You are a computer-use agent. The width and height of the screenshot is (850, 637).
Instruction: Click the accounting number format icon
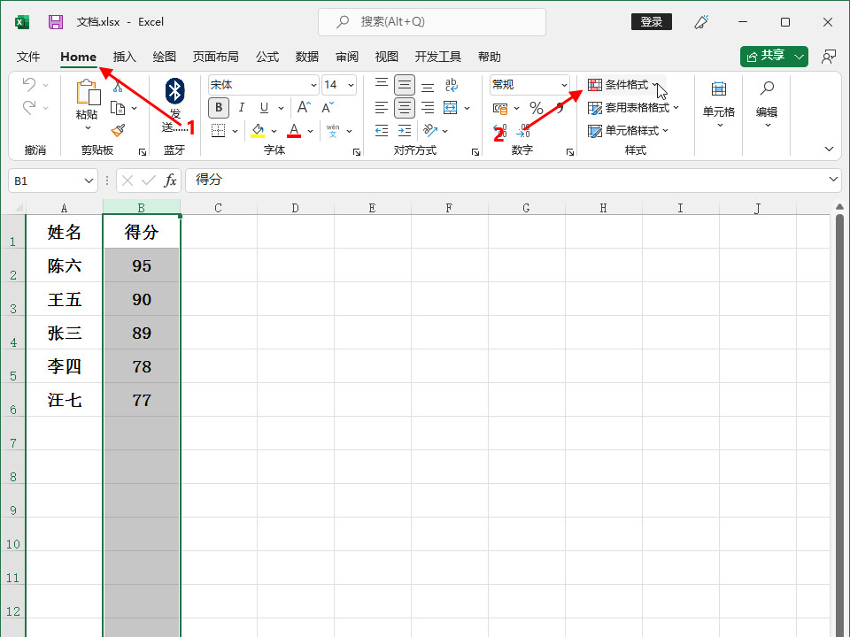500,108
